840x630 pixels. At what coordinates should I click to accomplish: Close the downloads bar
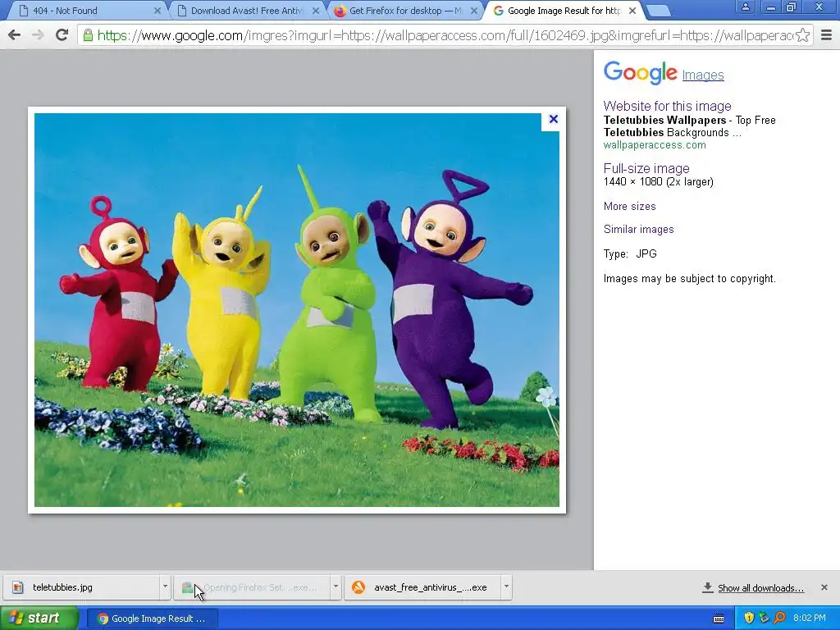tap(824, 587)
